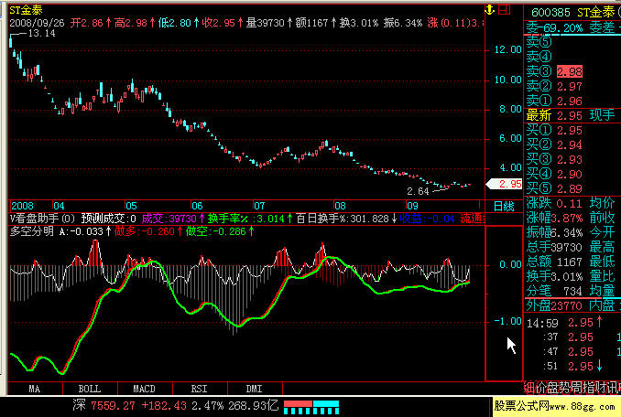Click the 成交:39730 indicator value
This screenshot has height=417, width=621.
pos(169,219)
